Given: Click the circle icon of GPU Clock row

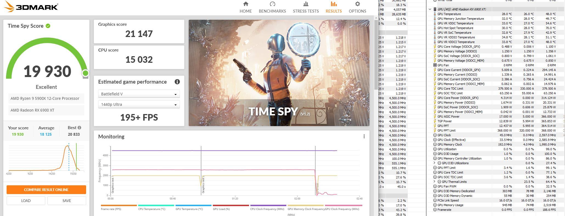Looking at the screenshot, I should (435, 135).
